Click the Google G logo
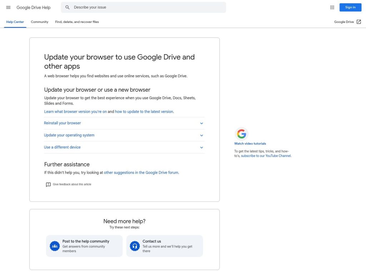This screenshot has width=366, height=274. point(242,134)
